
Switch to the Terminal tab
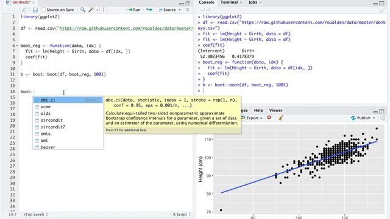[x=229, y=2]
